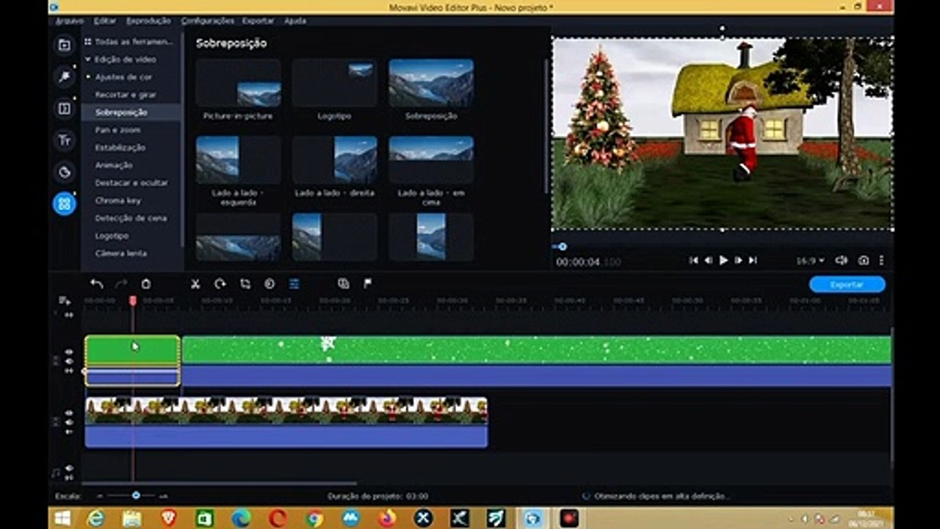
Task: Open the Arquivo menu
Action: coord(70,21)
